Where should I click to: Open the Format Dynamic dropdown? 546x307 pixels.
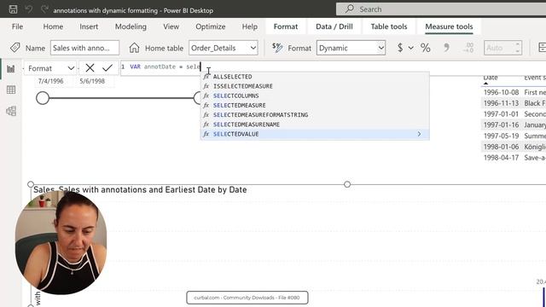click(351, 48)
